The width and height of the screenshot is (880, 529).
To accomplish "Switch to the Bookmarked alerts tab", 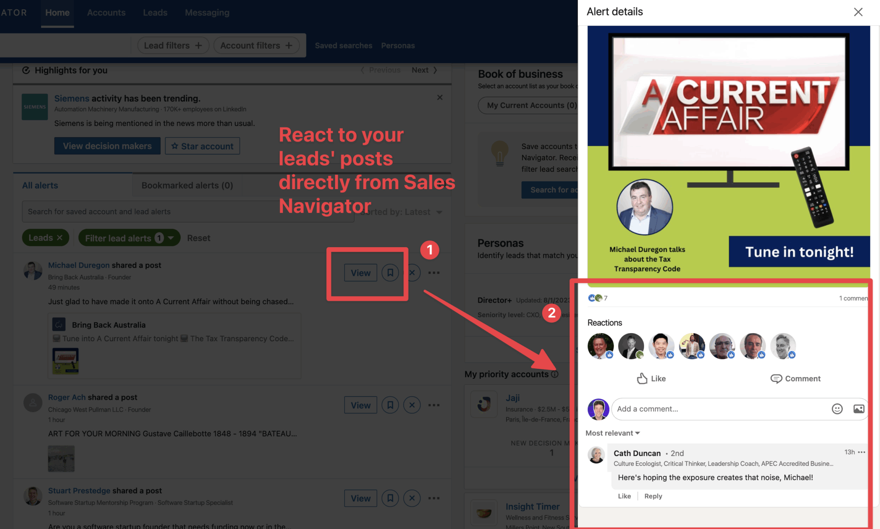I will click(186, 185).
